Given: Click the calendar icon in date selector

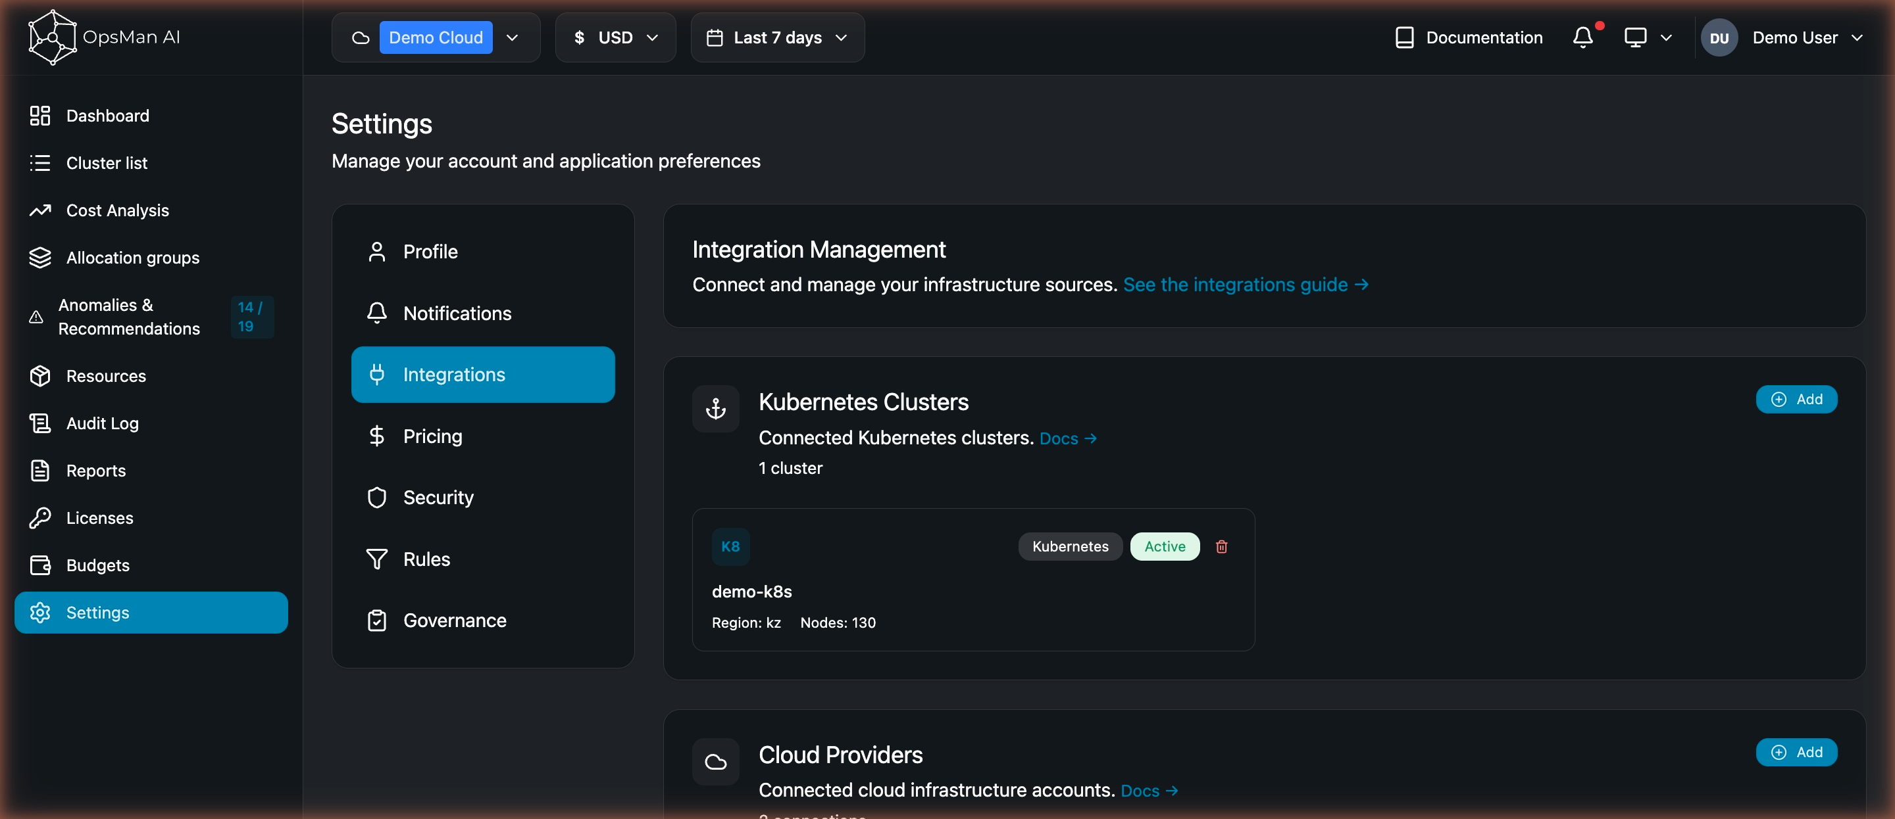Looking at the screenshot, I should (715, 37).
